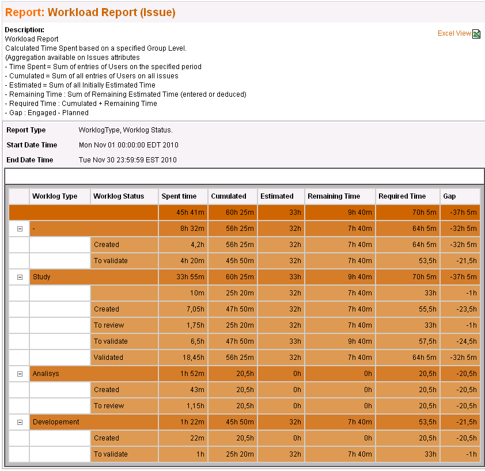Collapse the Study group row

tap(20, 277)
